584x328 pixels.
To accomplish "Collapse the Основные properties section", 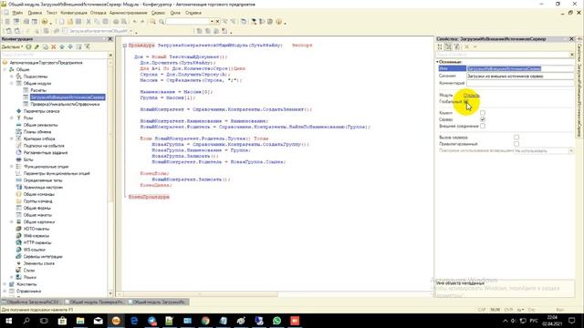I will 437,62.
